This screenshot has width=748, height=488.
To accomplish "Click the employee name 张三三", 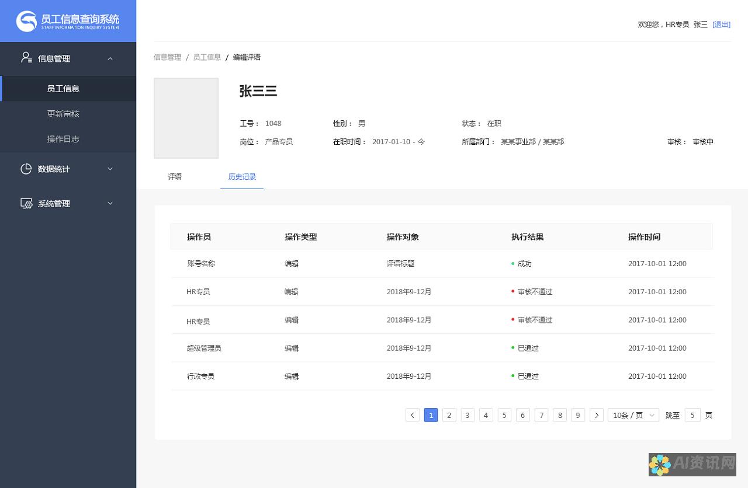I will pyautogui.click(x=258, y=91).
